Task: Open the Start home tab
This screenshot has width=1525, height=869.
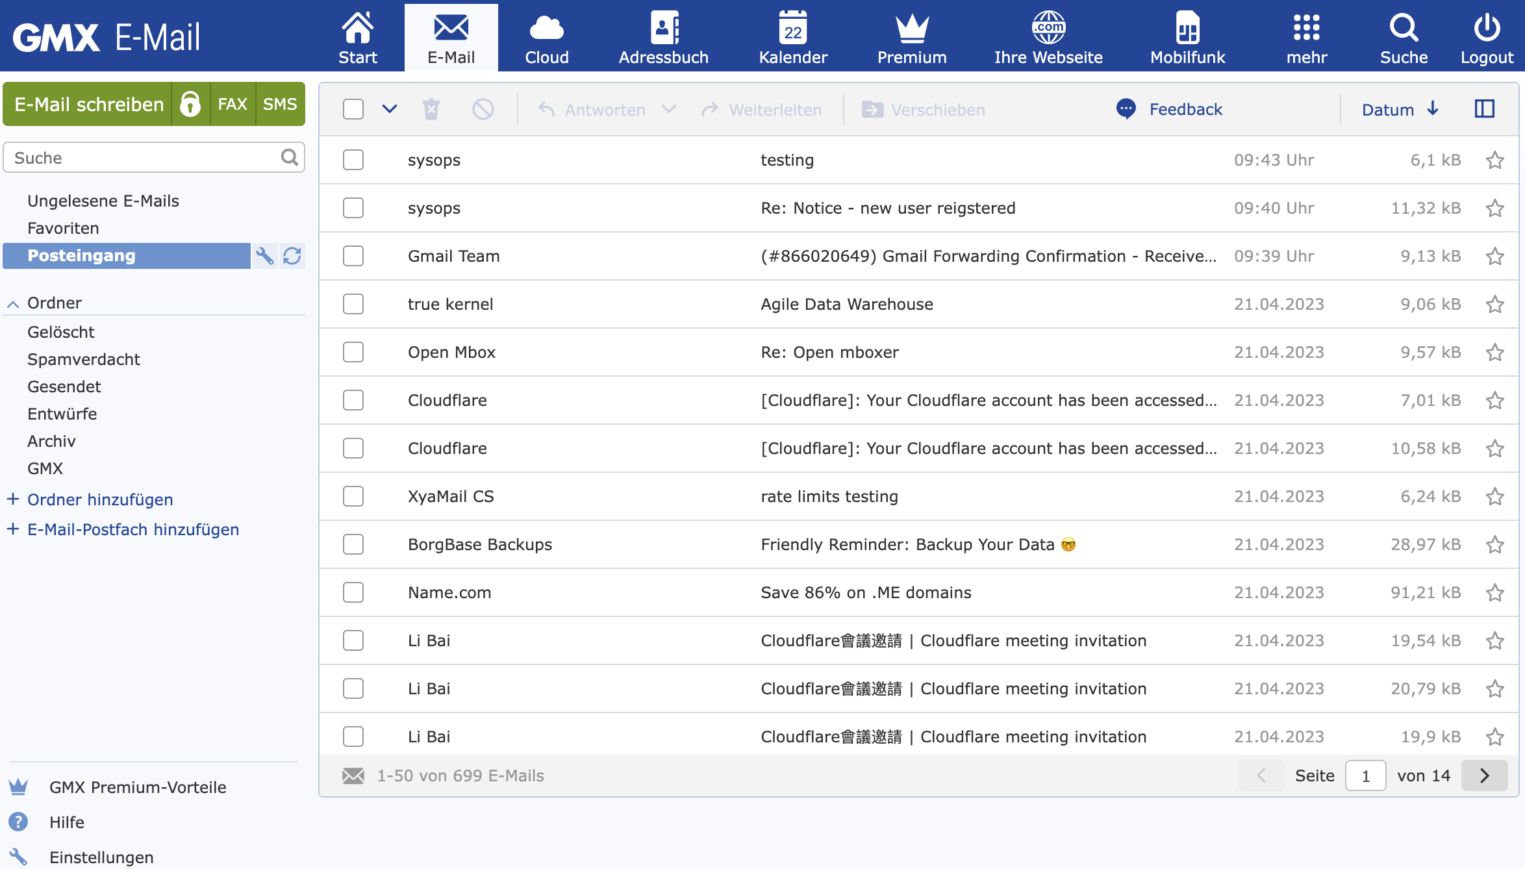Action: (358, 37)
